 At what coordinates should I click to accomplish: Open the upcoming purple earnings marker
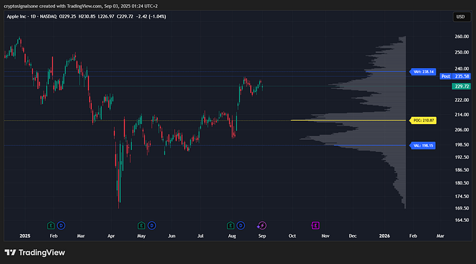[x=316, y=225]
